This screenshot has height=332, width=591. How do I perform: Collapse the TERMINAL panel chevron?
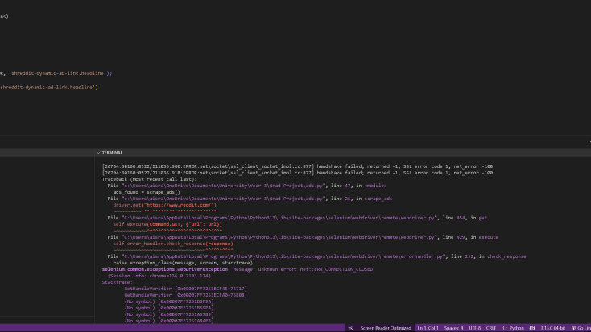pyautogui.click(x=98, y=153)
